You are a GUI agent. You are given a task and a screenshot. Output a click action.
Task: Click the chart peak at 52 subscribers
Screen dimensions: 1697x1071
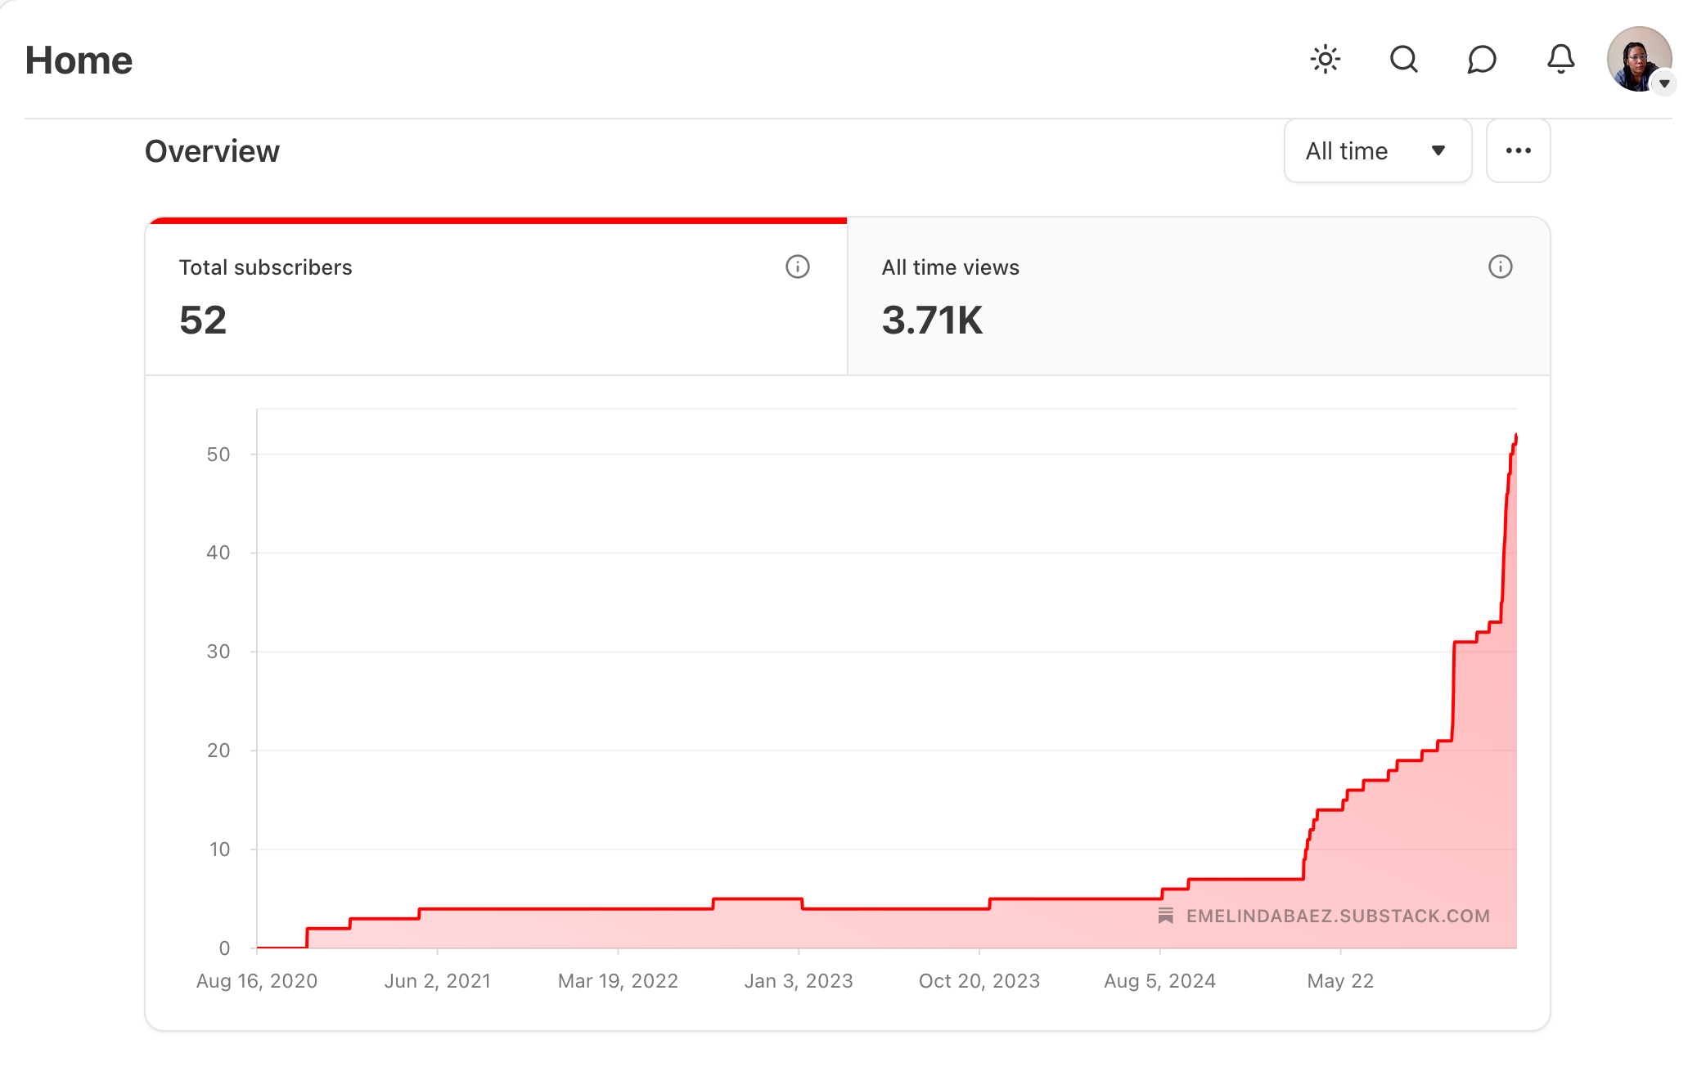tap(1515, 437)
